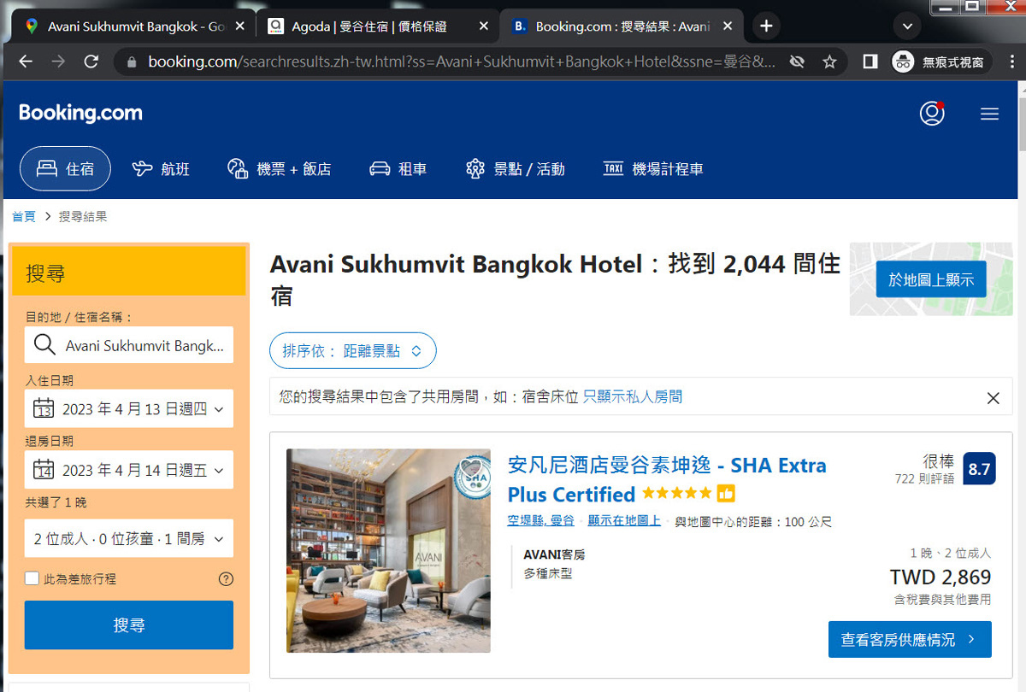
Task: Open the user account profile icon
Action: [x=932, y=113]
